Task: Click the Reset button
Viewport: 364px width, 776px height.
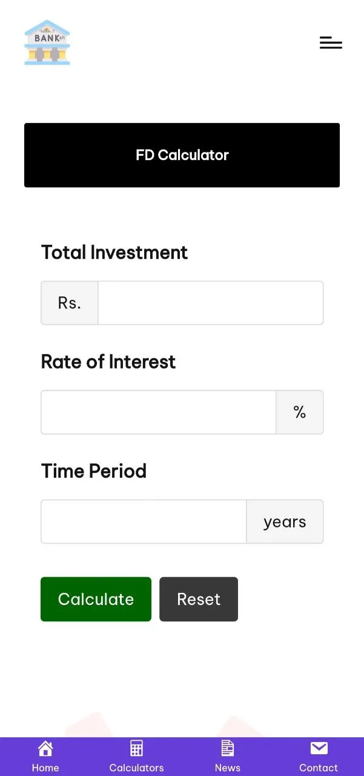Action: coord(199,599)
